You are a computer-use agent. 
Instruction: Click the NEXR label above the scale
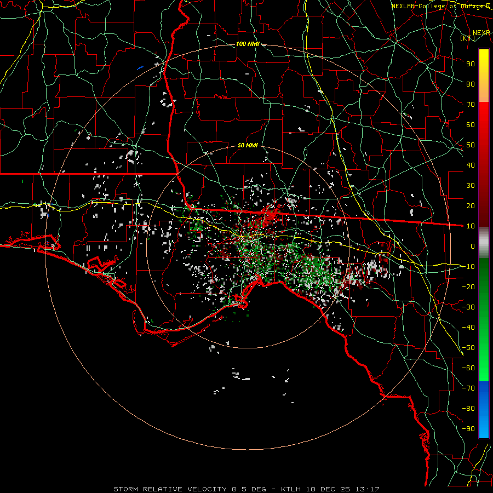click(481, 33)
